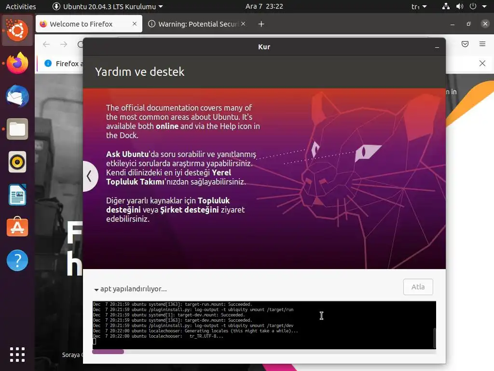Click power icon in top bar
Screen dimensions: 494x371
473,6
